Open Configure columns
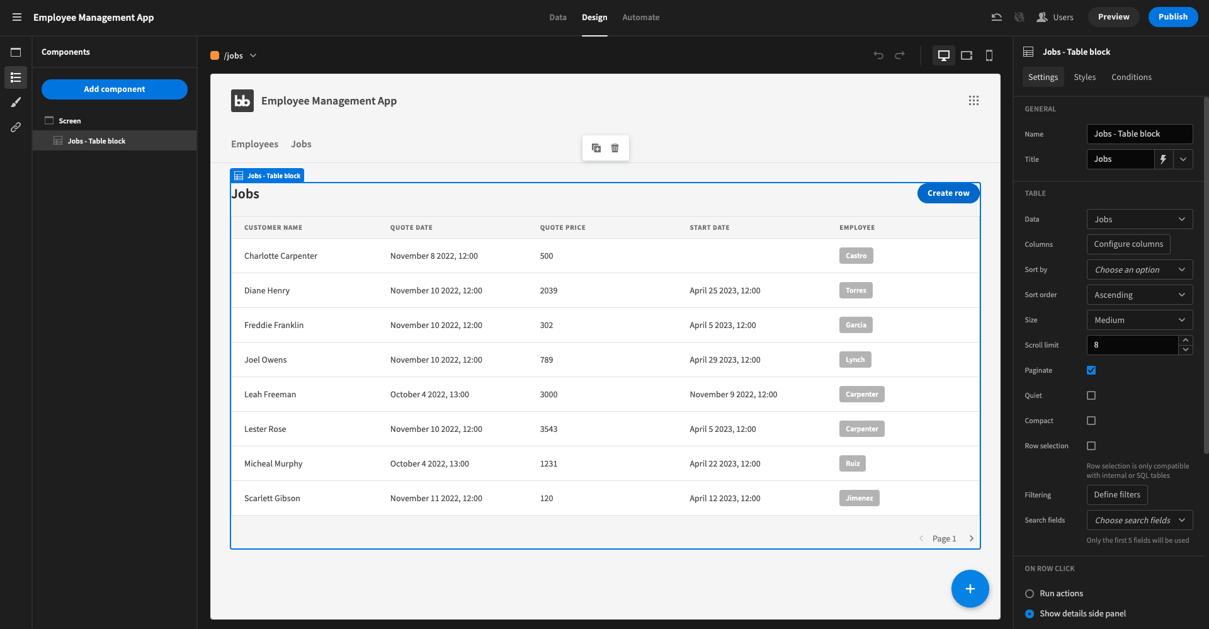 click(1128, 244)
